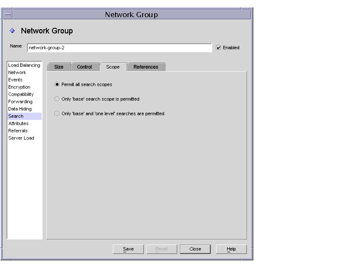353x266 pixels.
Task: Open the window menu via the dash icon
Action: click(x=7, y=14)
